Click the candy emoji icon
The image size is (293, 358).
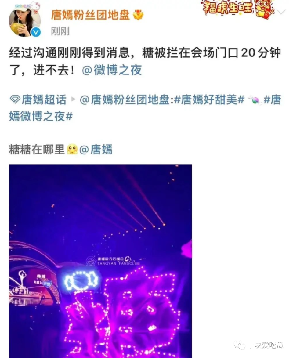tap(255, 100)
